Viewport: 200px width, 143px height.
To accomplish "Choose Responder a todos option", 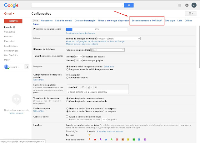I will [x=67, y=78].
